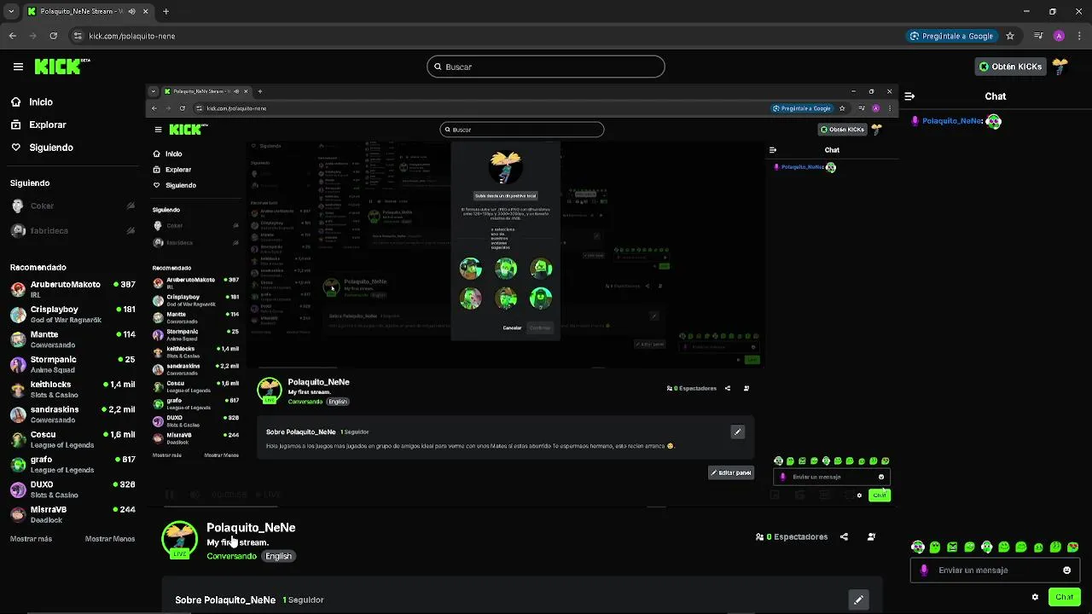Click the Obtén KICKs button

1010,67
